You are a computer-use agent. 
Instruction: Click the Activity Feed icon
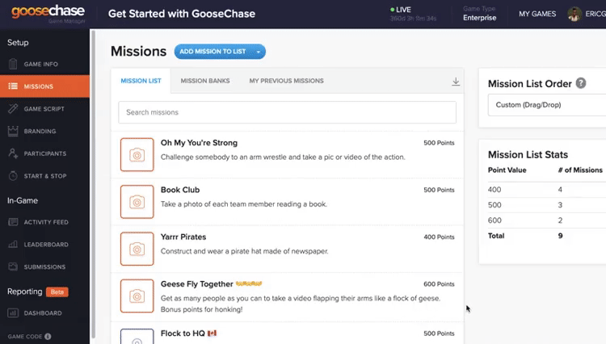[x=13, y=222]
